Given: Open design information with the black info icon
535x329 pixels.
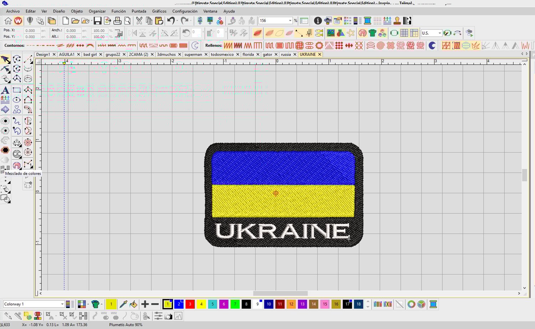Looking at the screenshot, I should point(317,21).
